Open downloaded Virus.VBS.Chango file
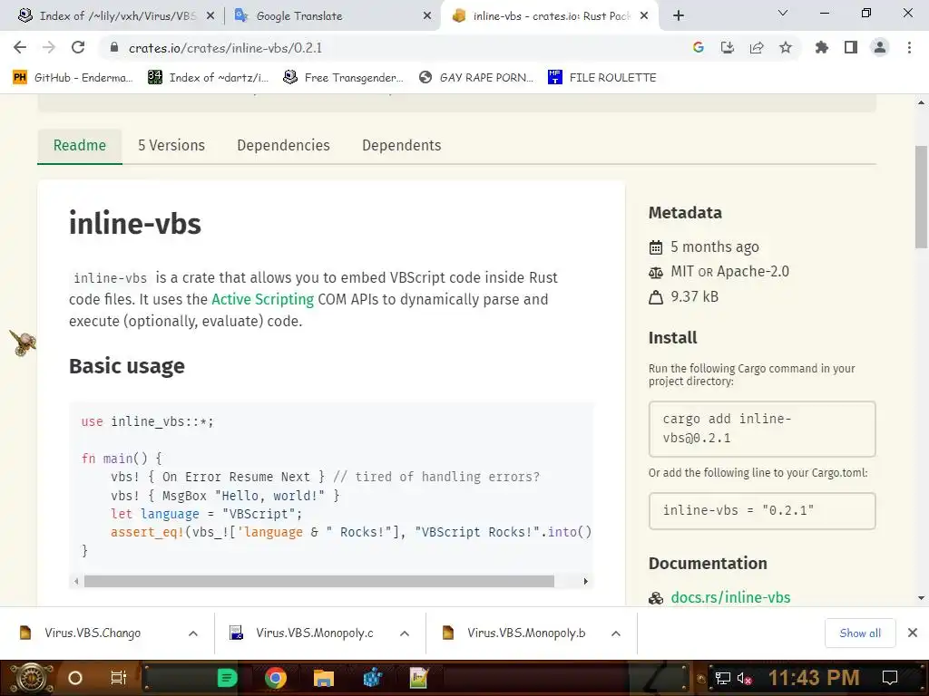This screenshot has width=929, height=696. tap(93, 633)
